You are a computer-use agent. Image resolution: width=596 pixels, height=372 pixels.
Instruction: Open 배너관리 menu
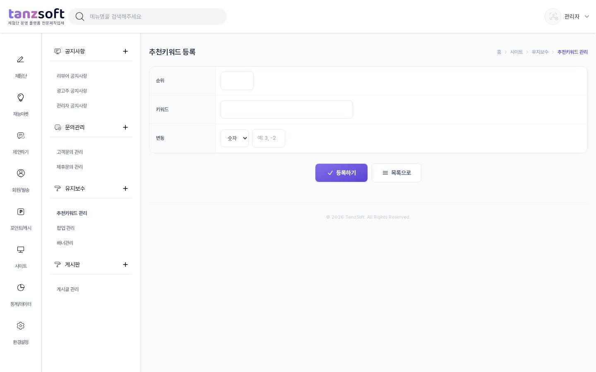pos(65,243)
